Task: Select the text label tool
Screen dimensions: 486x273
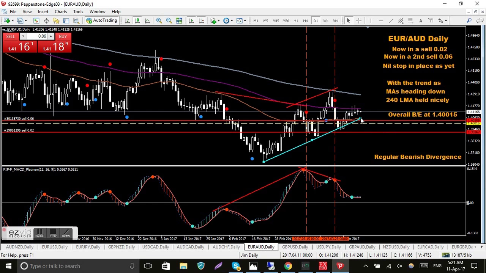Action: click(x=431, y=20)
